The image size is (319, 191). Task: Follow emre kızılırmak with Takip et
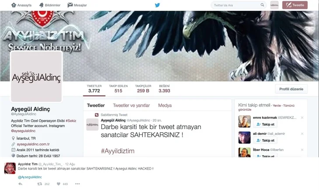265,124
